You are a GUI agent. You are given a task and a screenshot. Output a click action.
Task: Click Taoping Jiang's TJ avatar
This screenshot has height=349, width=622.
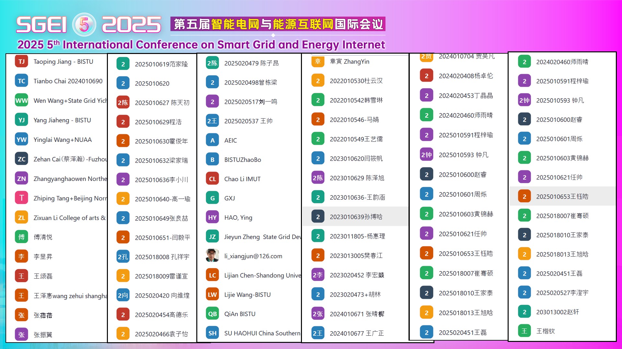[21, 61]
